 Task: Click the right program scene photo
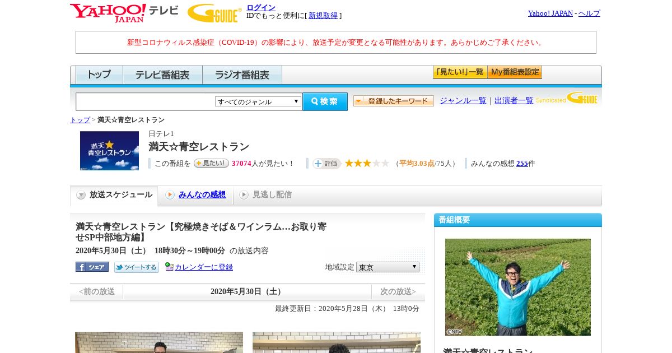[x=337, y=342]
